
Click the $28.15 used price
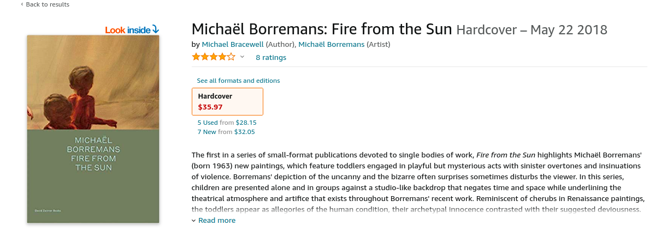246,123
